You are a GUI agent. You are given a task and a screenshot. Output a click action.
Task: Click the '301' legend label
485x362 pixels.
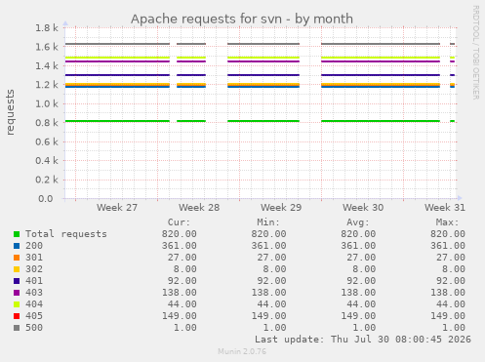point(34,258)
